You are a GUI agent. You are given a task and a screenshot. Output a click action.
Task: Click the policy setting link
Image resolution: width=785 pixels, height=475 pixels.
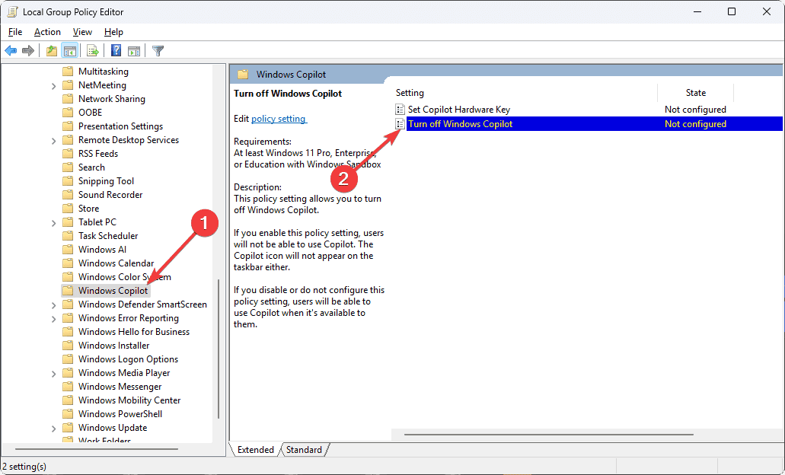(x=279, y=119)
